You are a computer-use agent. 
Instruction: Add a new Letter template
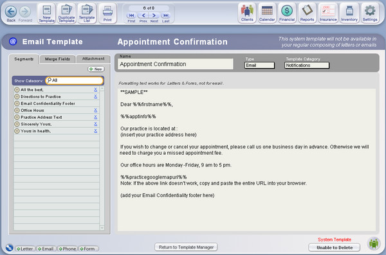pyautogui.click(x=25, y=249)
